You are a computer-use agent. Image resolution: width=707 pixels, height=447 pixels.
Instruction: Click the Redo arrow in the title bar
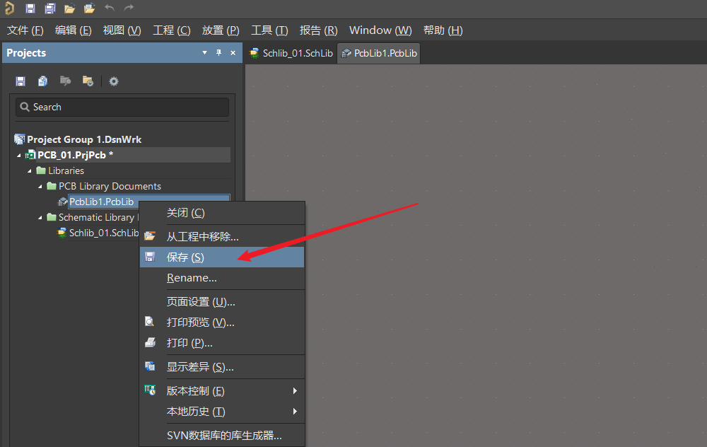(x=129, y=8)
